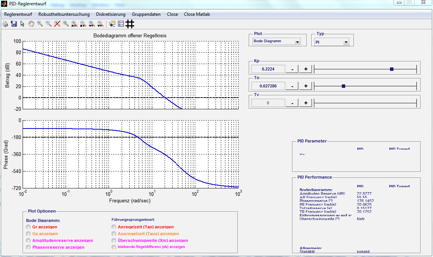Open the Gruppendaten menu
Screen dimensions: 433x257
pos(146,14)
